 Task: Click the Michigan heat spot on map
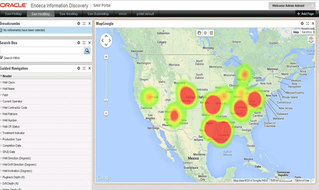point(245,74)
